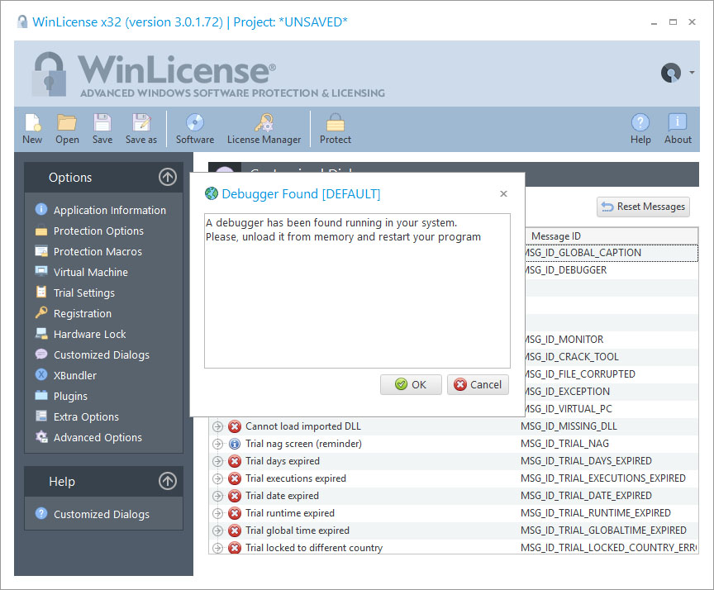
Task: Expand the Trial days expired row
Action: coord(217,461)
